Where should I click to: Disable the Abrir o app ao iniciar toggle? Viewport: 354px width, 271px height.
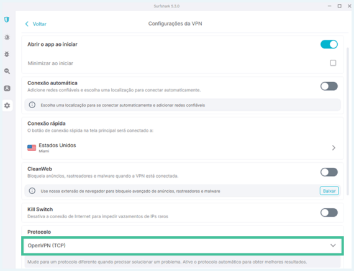pyautogui.click(x=329, y=44)
